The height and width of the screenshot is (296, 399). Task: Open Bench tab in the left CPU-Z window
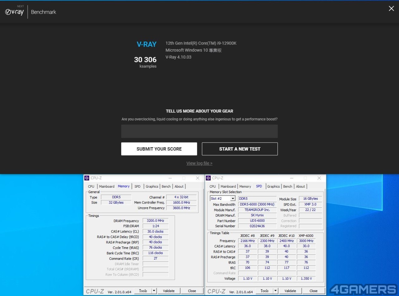(x=166, y=186)
